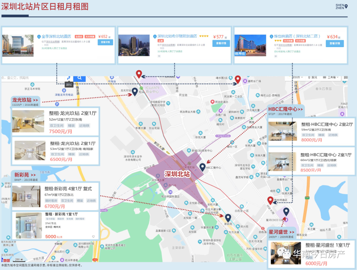Toggle the 路况 traffic layer on the map
Viewport: 357px width, 270px height.
pos(313,78)
